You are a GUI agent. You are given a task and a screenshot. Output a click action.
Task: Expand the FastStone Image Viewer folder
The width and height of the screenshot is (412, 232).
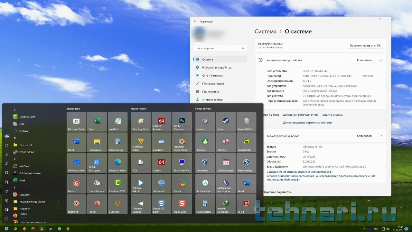point(58,202)
